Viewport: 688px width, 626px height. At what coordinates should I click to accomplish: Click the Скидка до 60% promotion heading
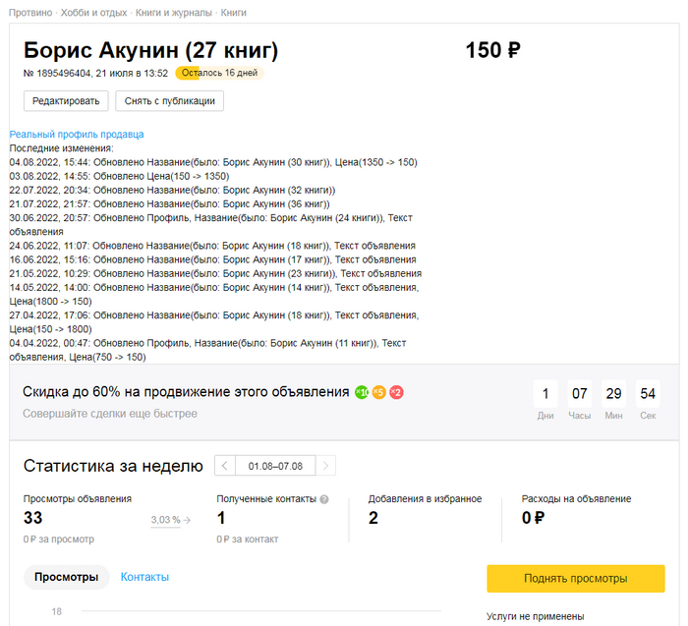pyautogui.click(x=186, y=392)
